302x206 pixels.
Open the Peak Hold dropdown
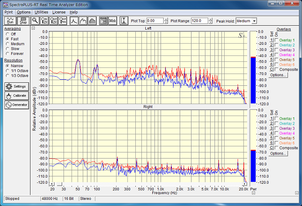point(255,21)
